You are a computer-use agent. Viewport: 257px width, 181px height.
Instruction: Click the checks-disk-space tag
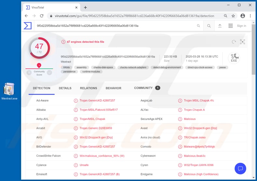tap(103, 67)
